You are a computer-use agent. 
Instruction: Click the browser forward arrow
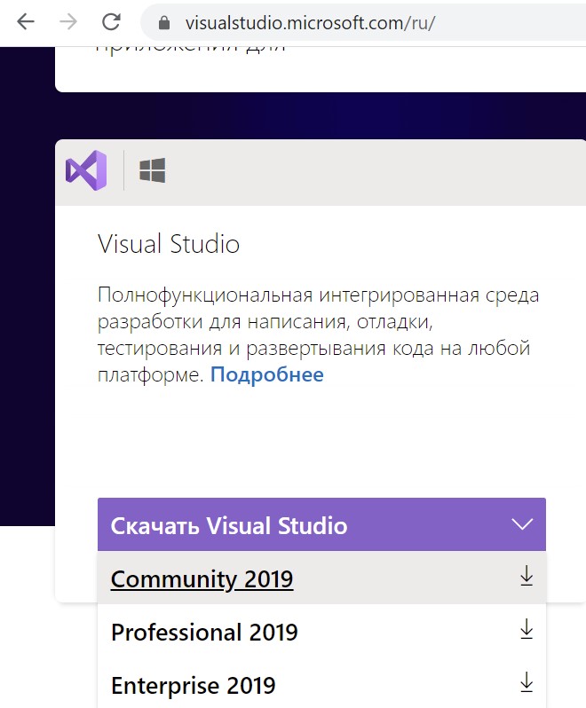coord(68,21)
